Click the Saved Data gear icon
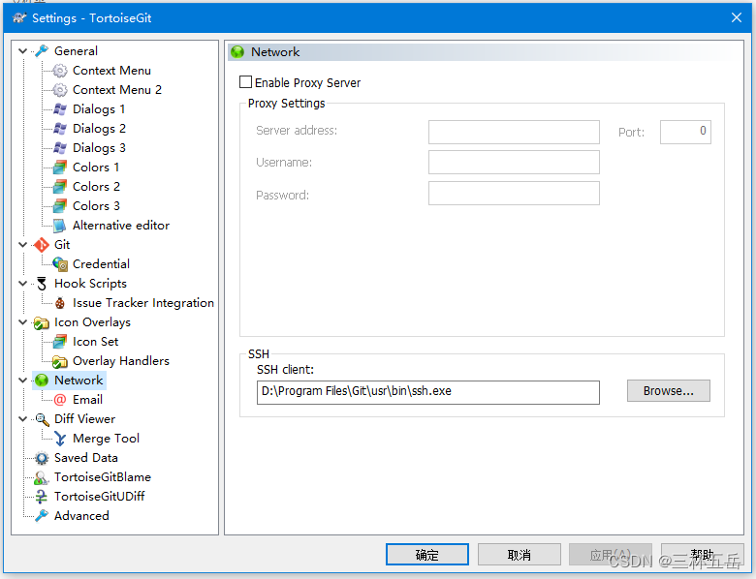Image resolution: width=756 pixels, height=579 pixels. click(42, 458)
